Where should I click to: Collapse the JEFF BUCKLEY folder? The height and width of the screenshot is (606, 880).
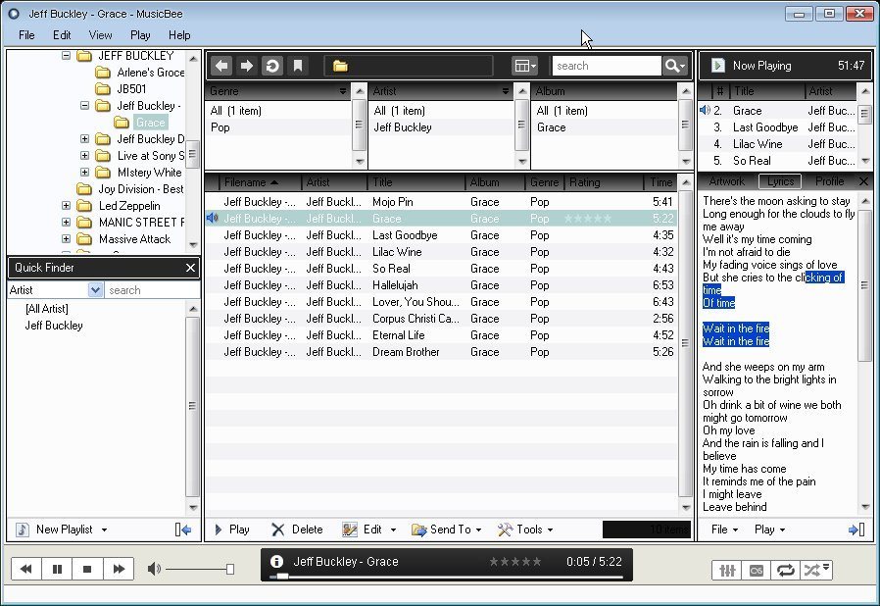click(67, 56)
